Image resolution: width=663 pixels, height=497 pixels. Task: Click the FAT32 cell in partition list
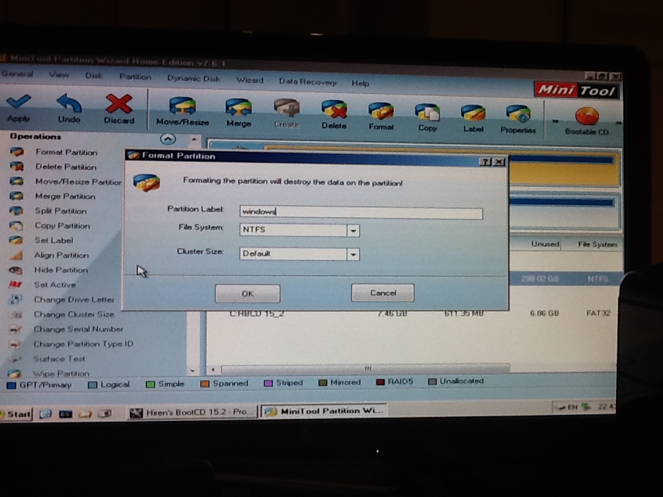(598, 313)
